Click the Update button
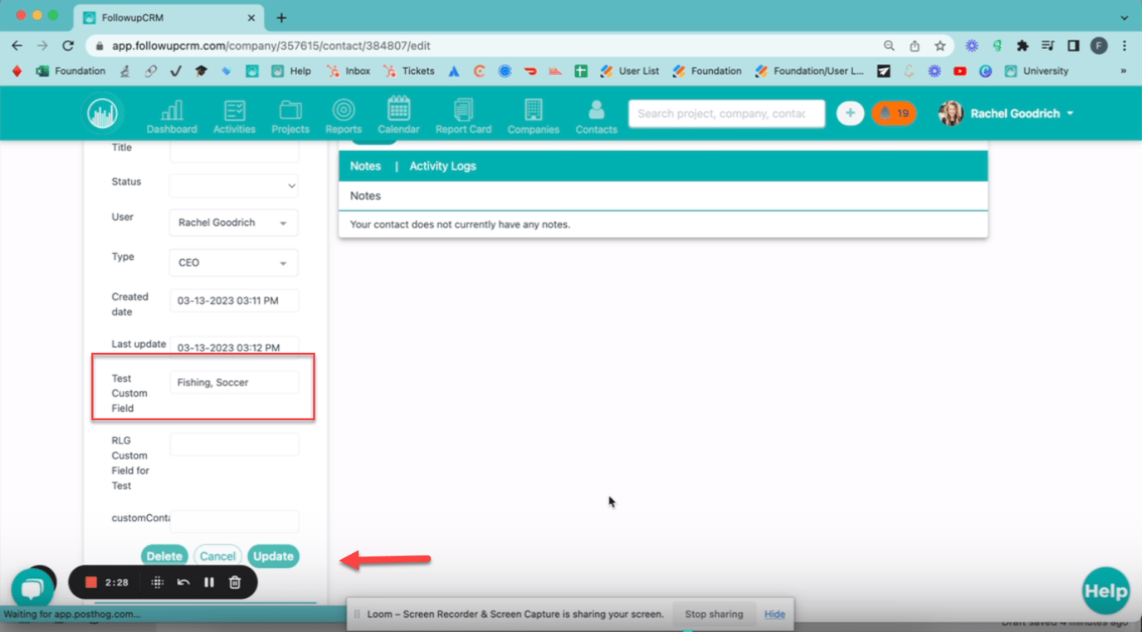This screenshot has height=632, width=1142. tap(274, 556)
